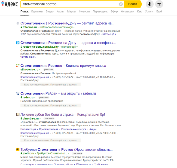Click the dinastia-s.ru favicon
The height and width of the screenshot is (168, 177).
click(18, 114)
